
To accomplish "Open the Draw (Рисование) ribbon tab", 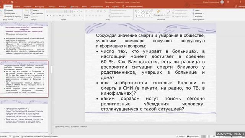I will [x=28, y=7].
